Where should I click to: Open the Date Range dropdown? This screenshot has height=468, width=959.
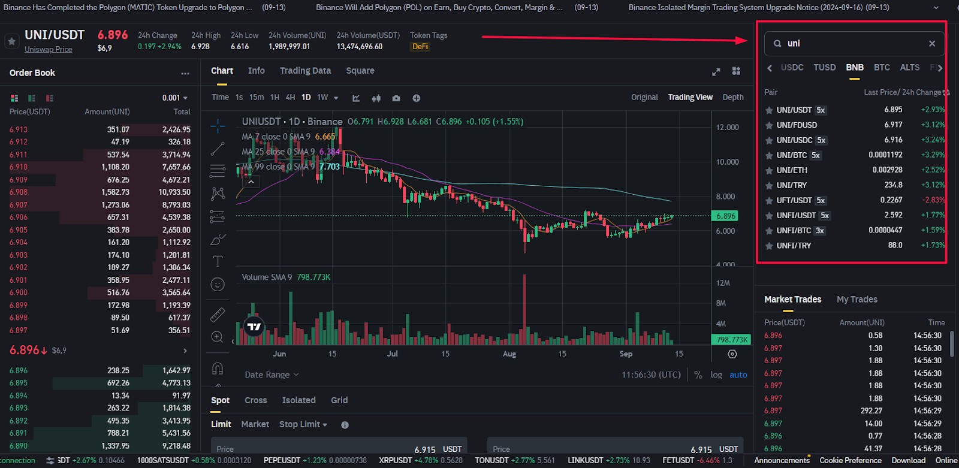click(x=272, y=375)
